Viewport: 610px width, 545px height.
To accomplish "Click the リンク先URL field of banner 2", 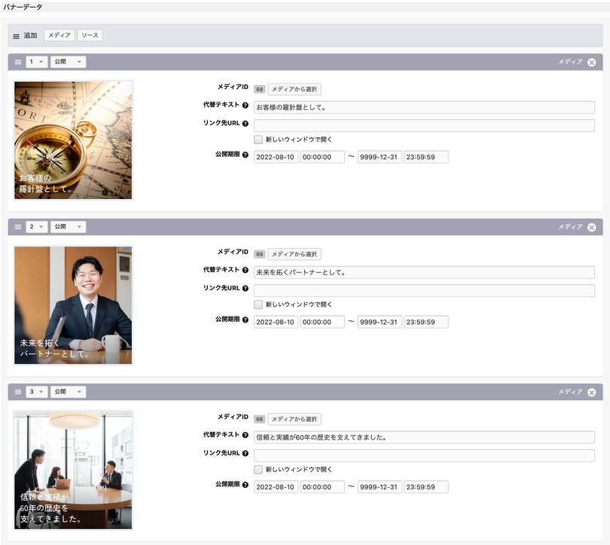I will click(424, 290).
